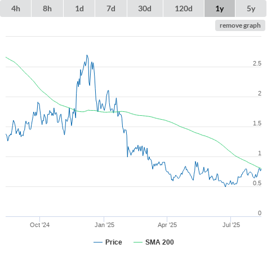Open the 7d time range tab
Screen dimensions: 267x257
point(111,8)
